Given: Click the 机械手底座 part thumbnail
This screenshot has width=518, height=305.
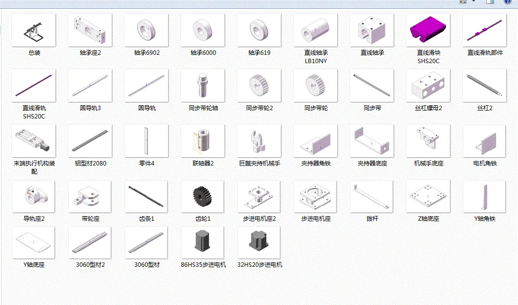Looking at the screenshot, I should (x=428, y=141).
